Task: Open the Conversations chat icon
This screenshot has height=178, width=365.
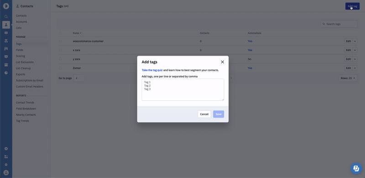Action: pyautogui.click(x=6, y=57)
